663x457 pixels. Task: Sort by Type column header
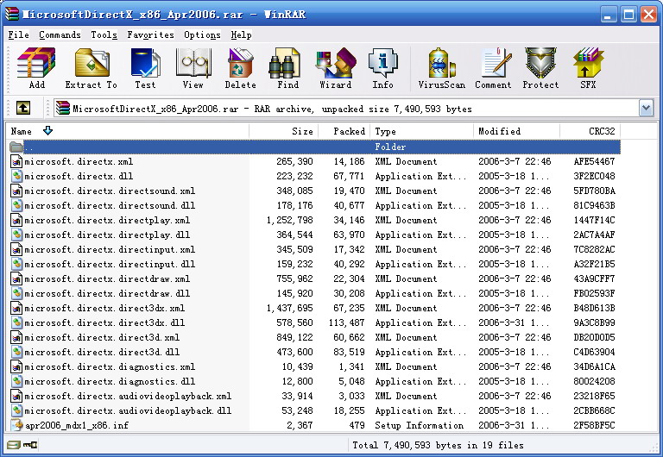[x=421, y=131]
